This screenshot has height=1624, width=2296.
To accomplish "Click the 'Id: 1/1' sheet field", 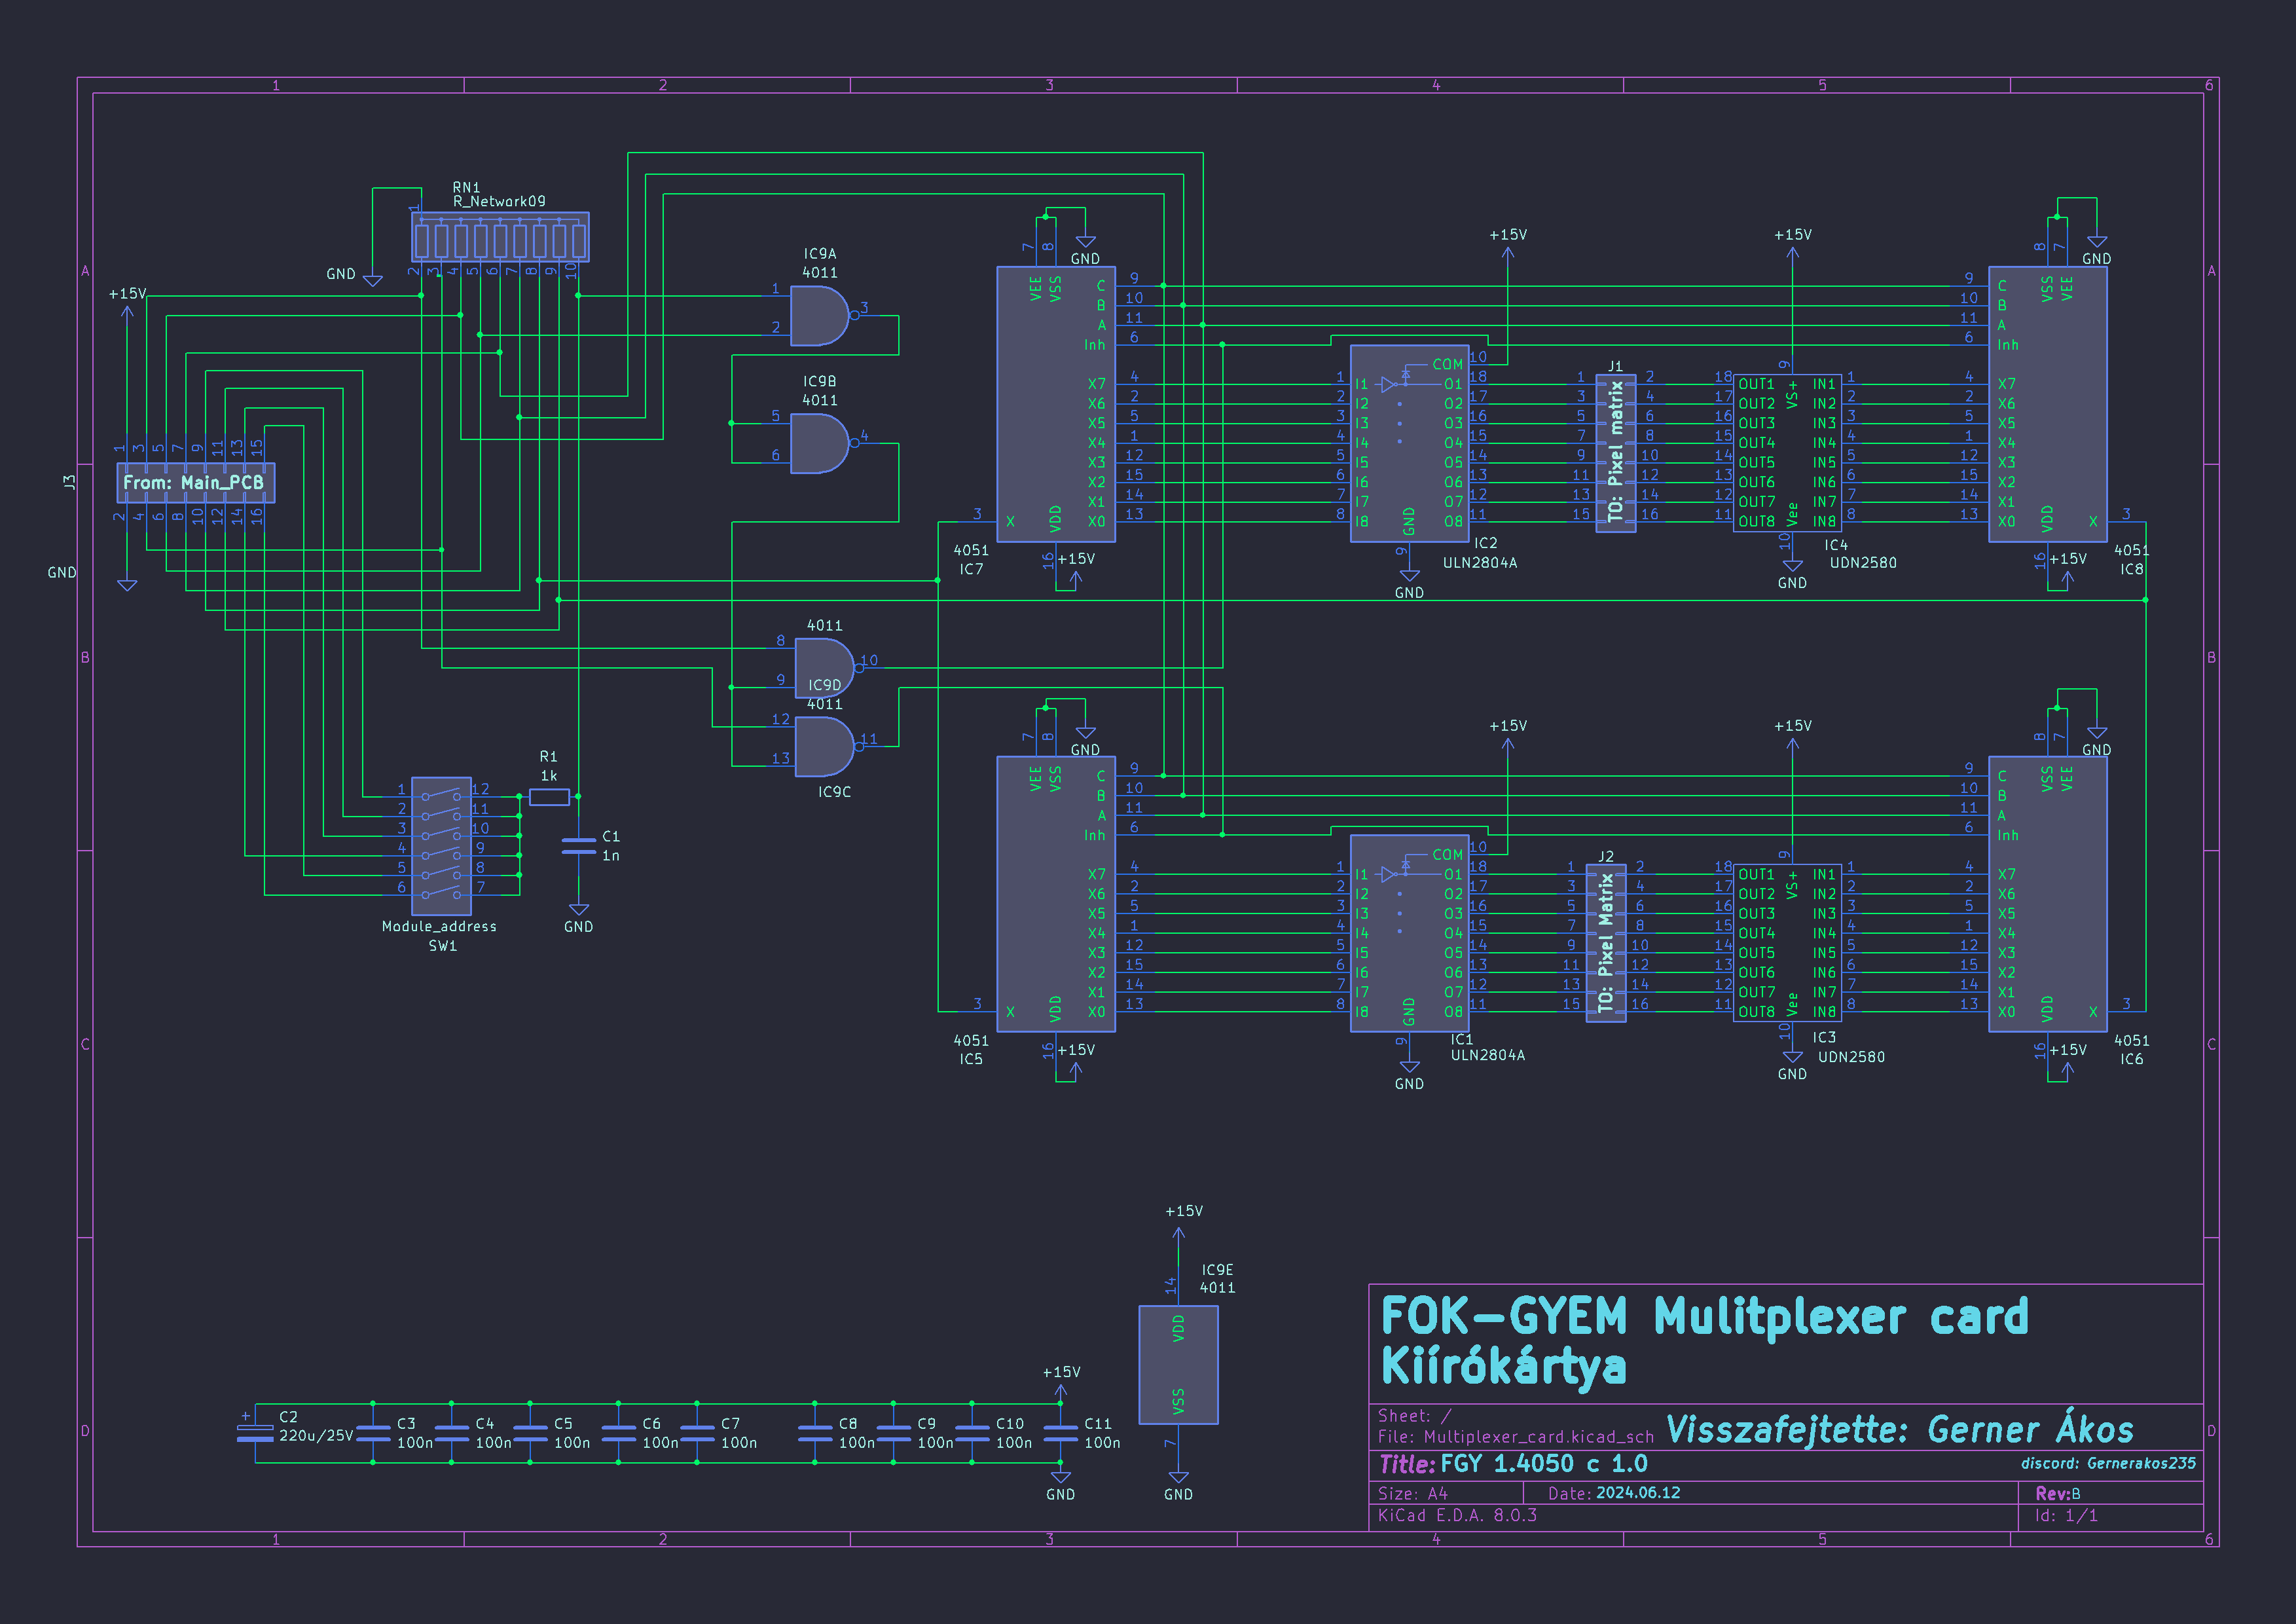I will (2066, 1516).
